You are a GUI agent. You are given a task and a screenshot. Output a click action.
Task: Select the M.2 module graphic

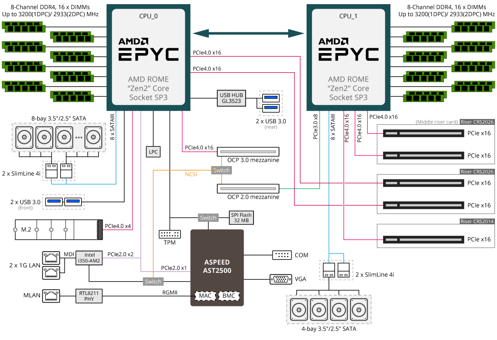(58, 229)
